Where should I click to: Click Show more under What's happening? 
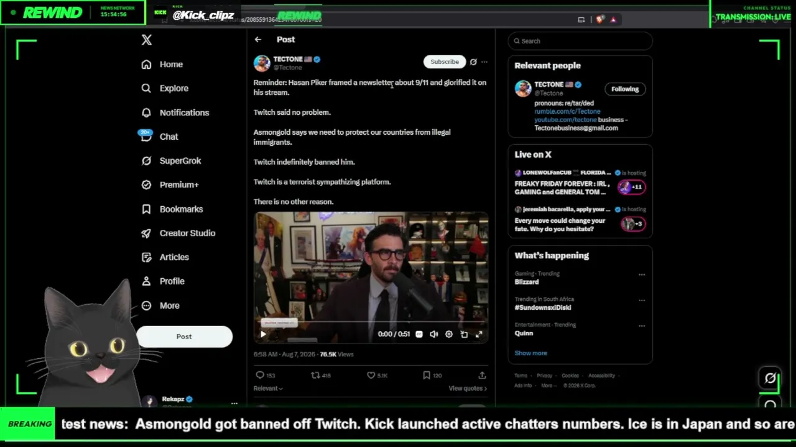point(531,353)
